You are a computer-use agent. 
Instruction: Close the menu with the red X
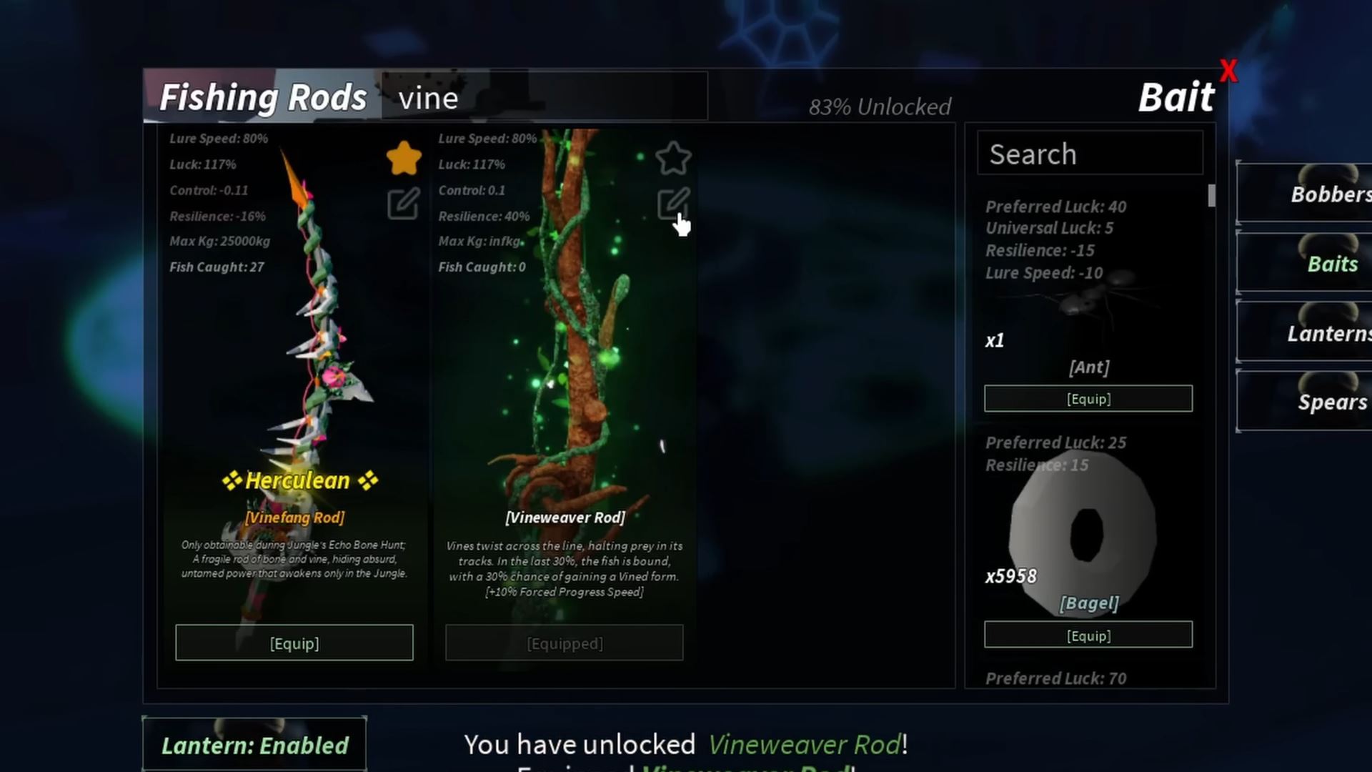pos(1228,71)
